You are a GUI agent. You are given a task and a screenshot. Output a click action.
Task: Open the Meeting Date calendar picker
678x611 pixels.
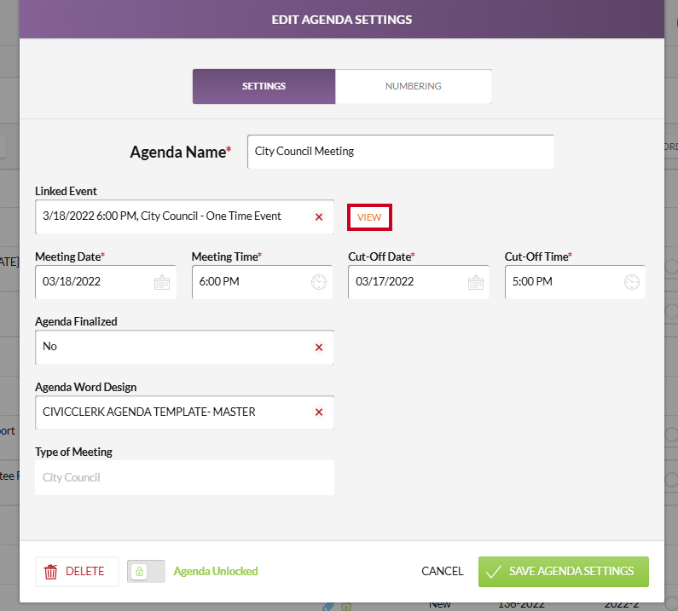point(162,282)
